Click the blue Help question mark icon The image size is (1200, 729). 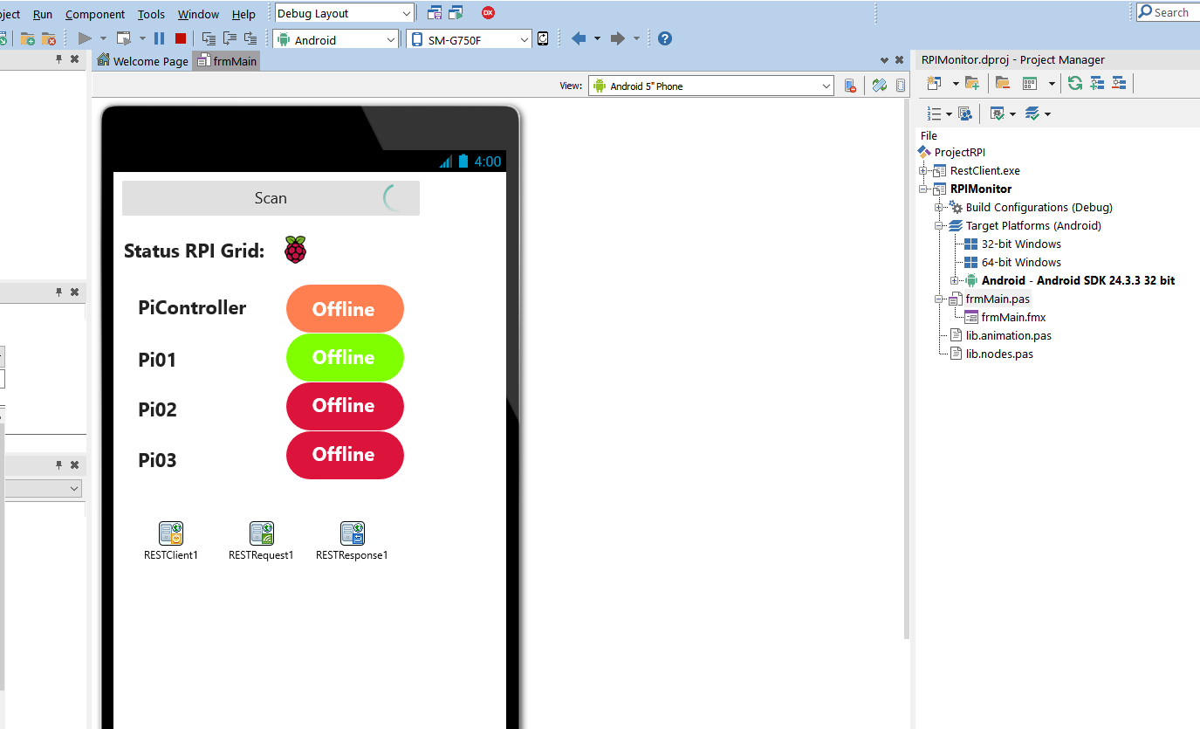pos(665,38)
